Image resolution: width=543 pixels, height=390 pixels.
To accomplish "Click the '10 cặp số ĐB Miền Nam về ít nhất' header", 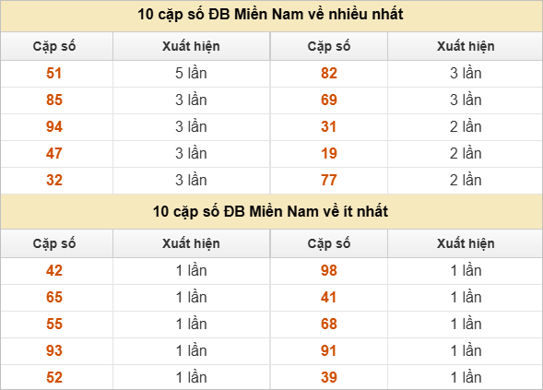I will 270,212.
